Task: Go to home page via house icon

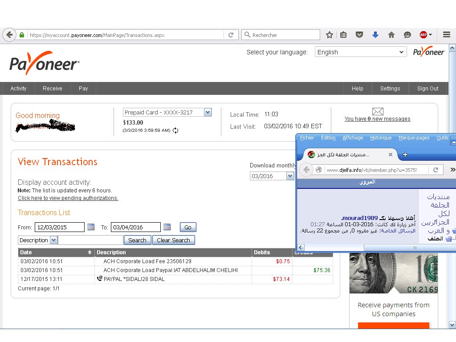Action: [x=391, y=35]
